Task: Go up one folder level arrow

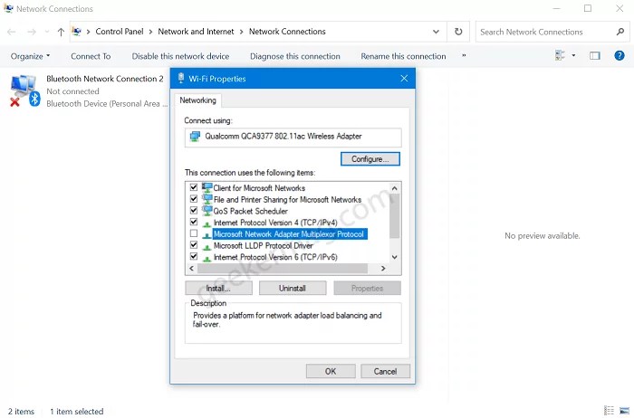Action: pos(61,32)
